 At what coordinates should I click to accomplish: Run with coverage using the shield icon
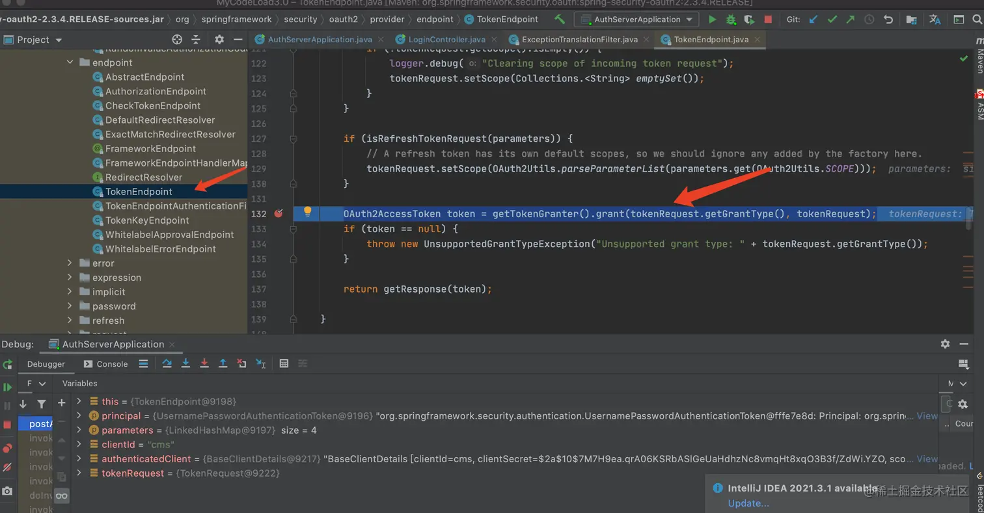(749, 20)
